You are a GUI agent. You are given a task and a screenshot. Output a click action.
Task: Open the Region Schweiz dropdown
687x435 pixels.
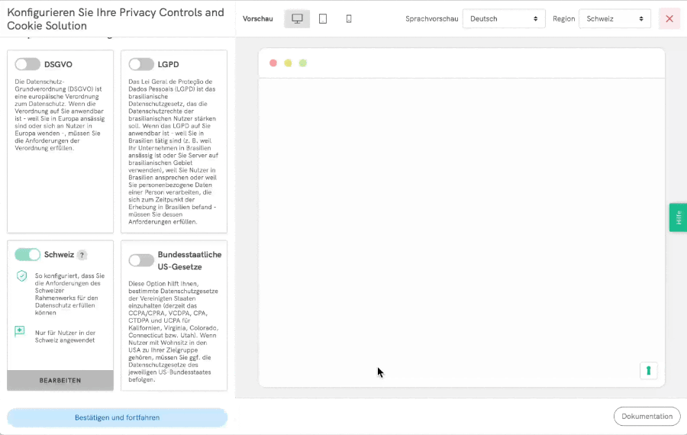click(614, 19)
